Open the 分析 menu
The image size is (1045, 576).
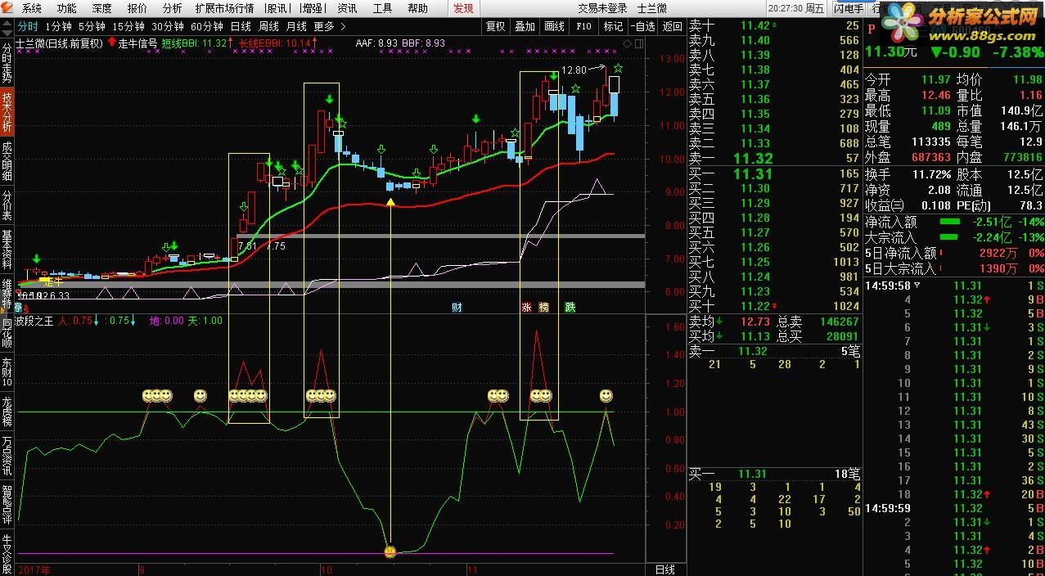pyautogui.click(x=172, y=8)
